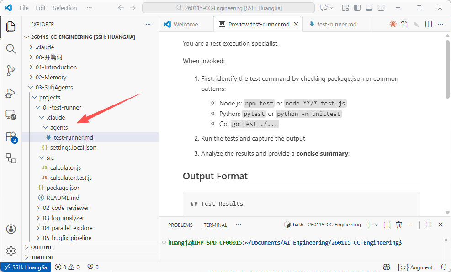
Task: Split the terminal pane
Action: tap(387, 225)
